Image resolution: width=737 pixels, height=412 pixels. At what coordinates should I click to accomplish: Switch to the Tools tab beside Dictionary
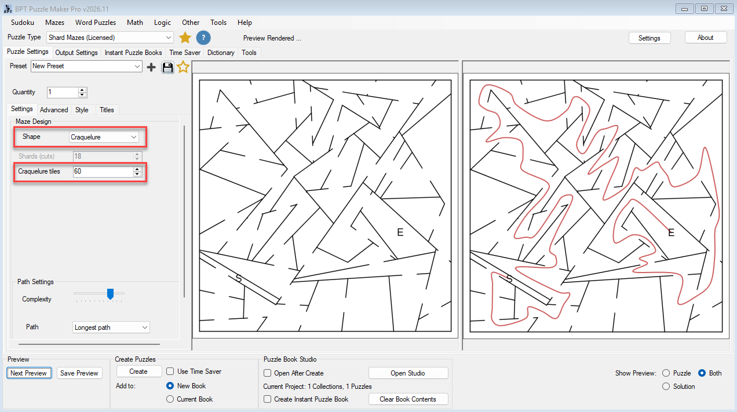point(249,53)
